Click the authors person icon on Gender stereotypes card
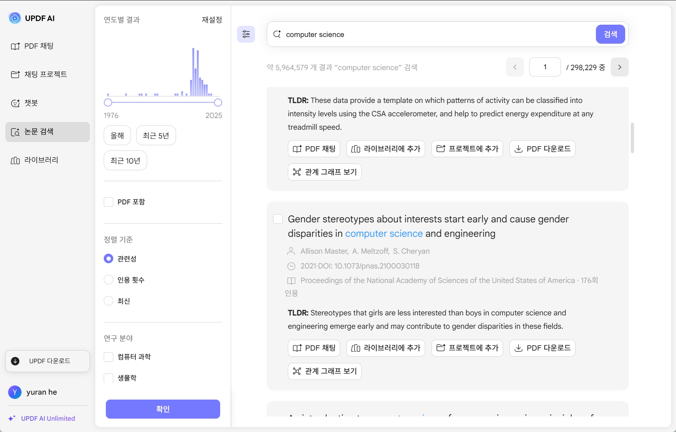This screenshot has height=432, width=676. point(291,251)
